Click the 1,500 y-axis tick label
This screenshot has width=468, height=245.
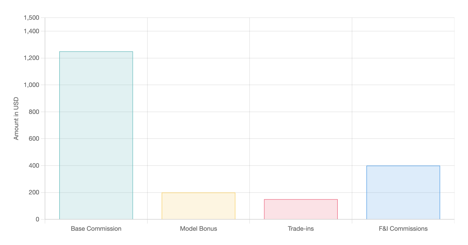pyautogui.click(x=31, y=18)
